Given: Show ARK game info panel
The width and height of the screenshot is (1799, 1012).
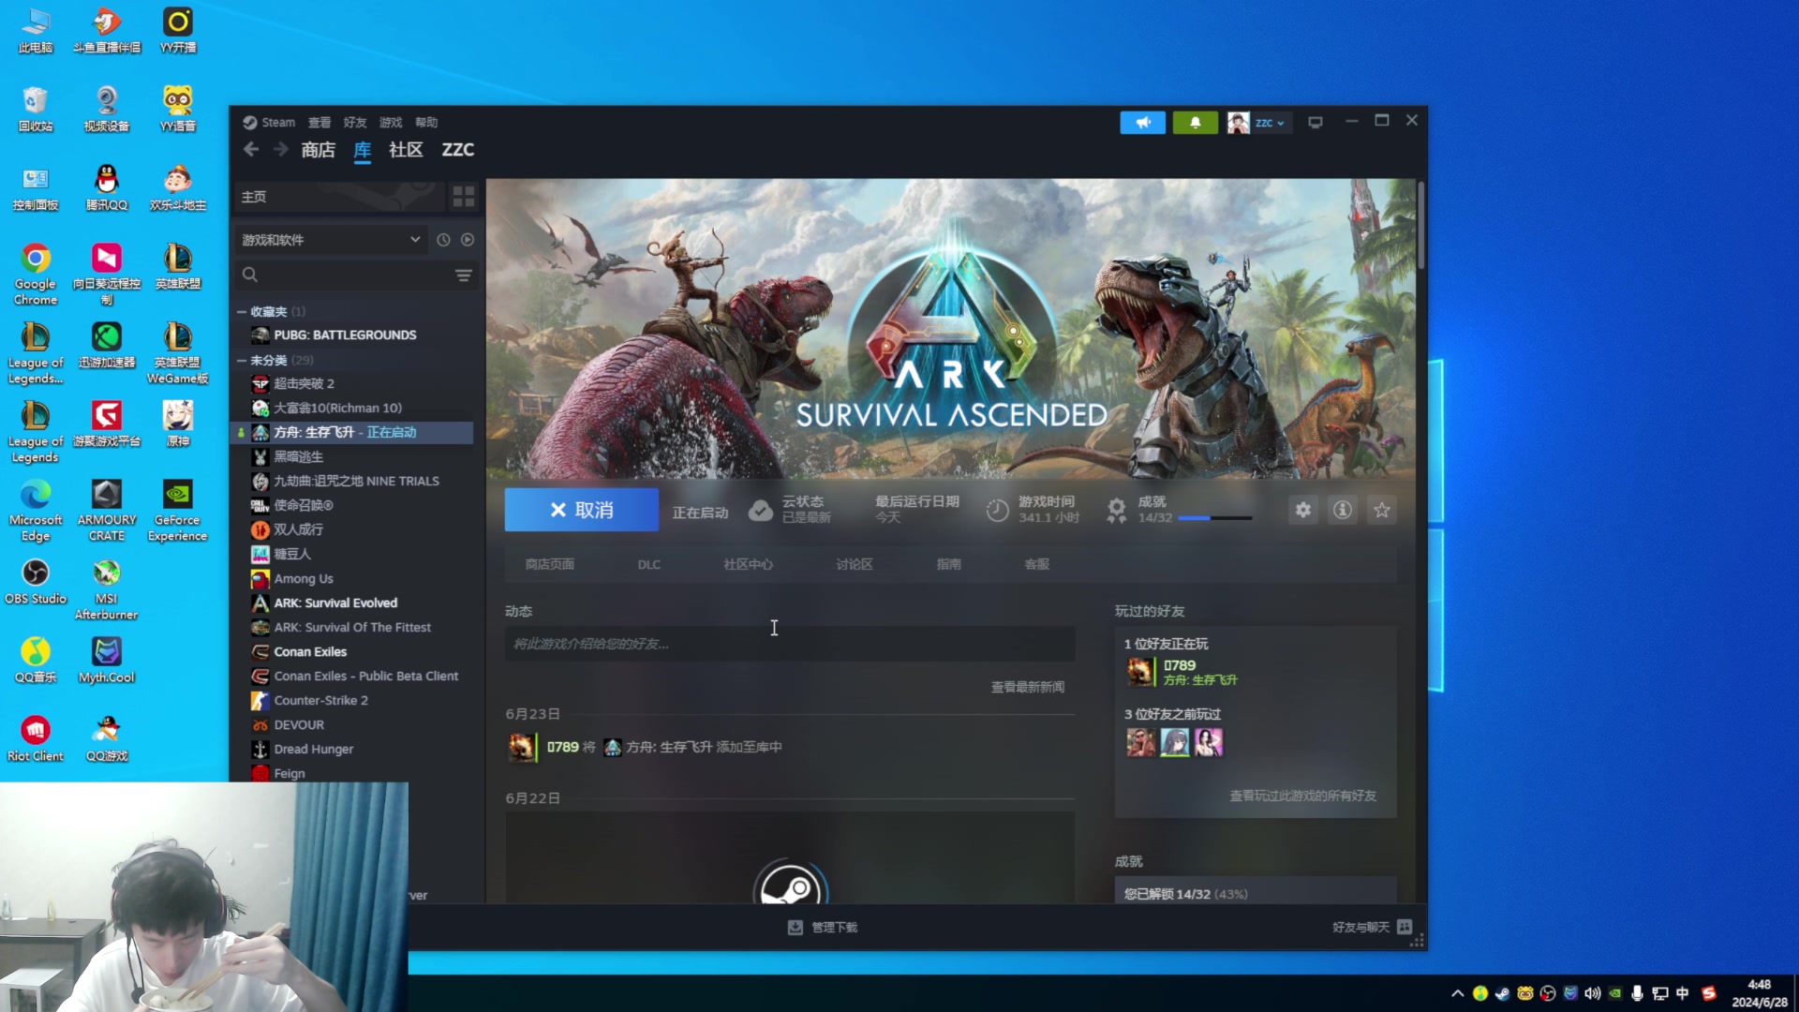Looking at the screenshot, I should coord(1343,510).
